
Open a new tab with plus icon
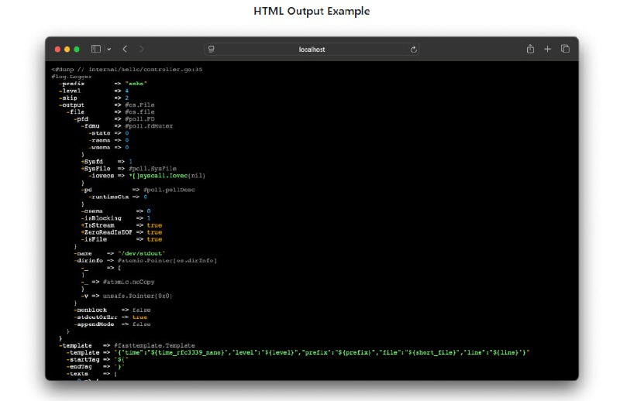tap(548, 49)
